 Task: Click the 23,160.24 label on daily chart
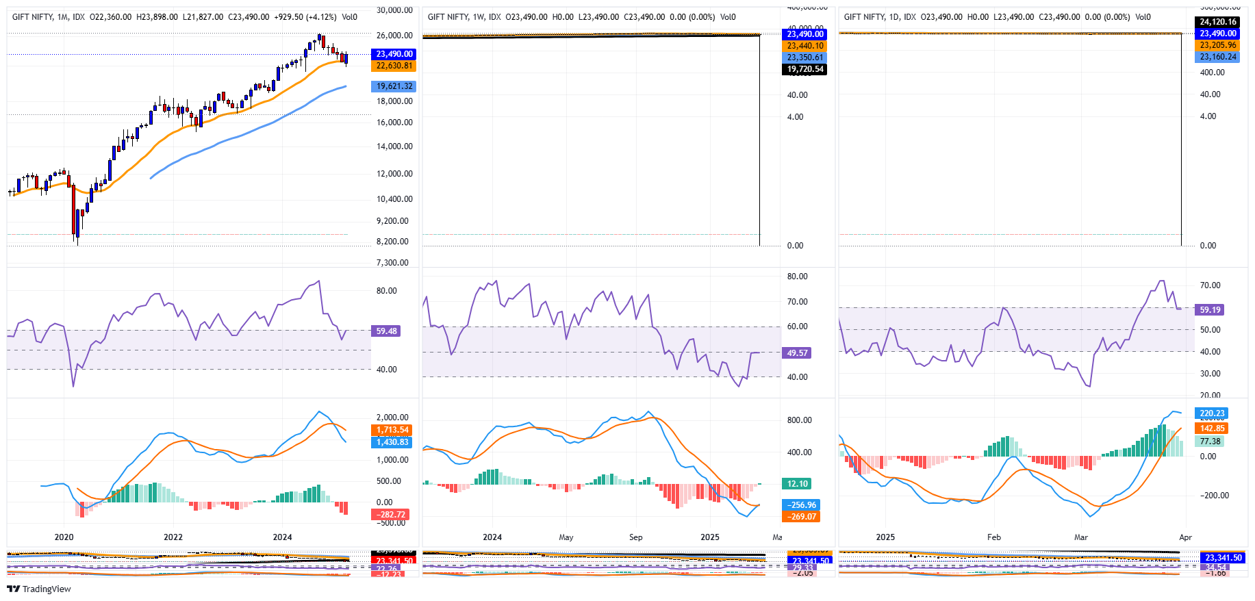tap(1218, 57)
